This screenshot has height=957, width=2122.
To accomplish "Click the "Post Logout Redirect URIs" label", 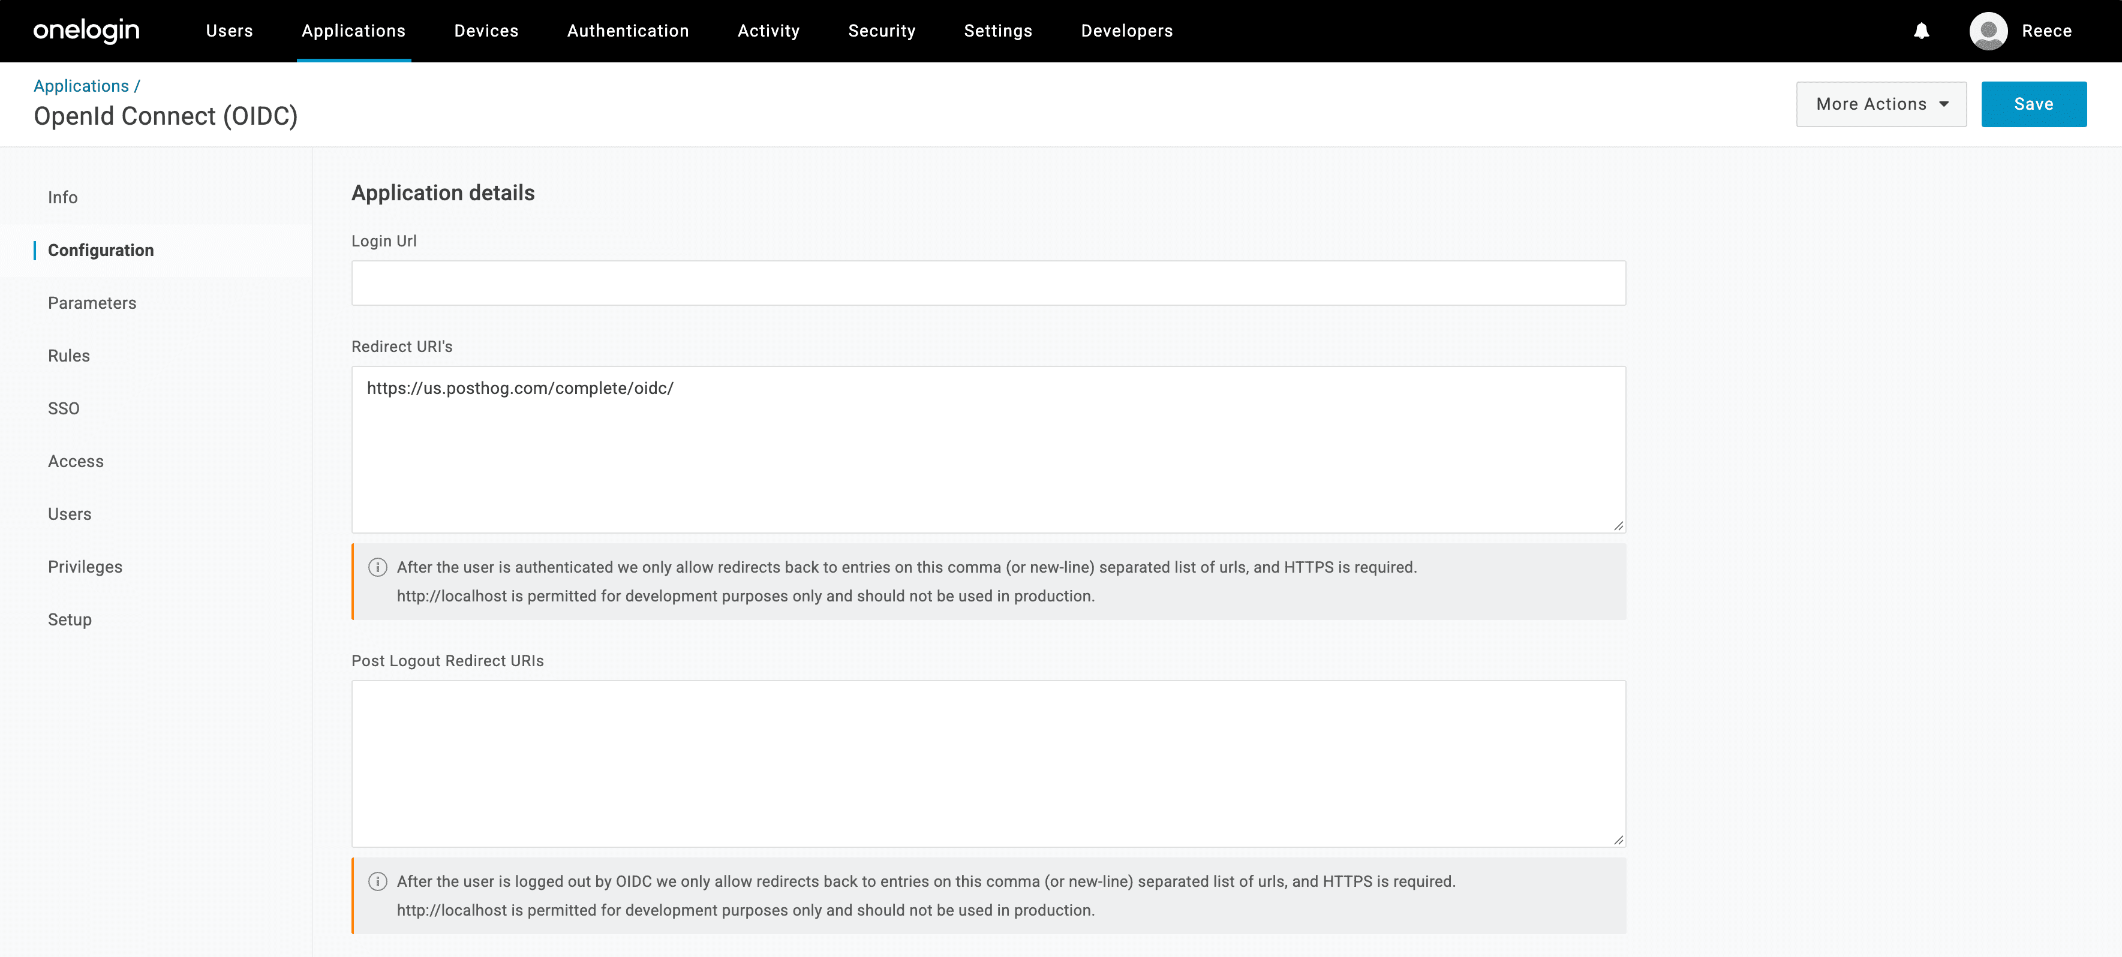I will coord(447,661).
